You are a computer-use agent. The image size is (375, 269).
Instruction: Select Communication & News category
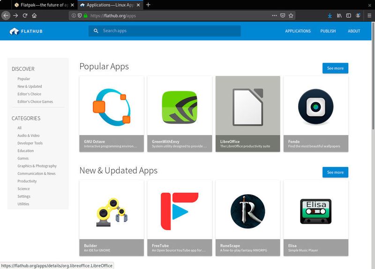point(37,174)
